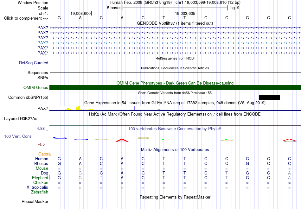Select the Chicken alignment row label
301x209 pixels.
pos(41,182)
